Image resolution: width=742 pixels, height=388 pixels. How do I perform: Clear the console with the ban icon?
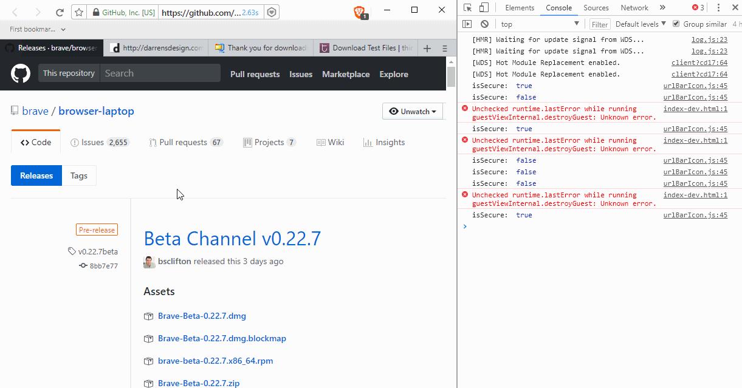[484, 24]
